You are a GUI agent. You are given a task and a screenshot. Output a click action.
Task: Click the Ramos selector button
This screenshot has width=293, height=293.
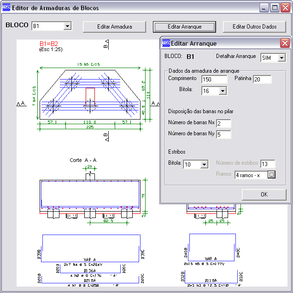[271, 175]
